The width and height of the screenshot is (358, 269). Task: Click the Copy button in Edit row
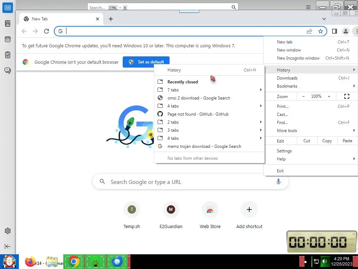coord(327,141)
